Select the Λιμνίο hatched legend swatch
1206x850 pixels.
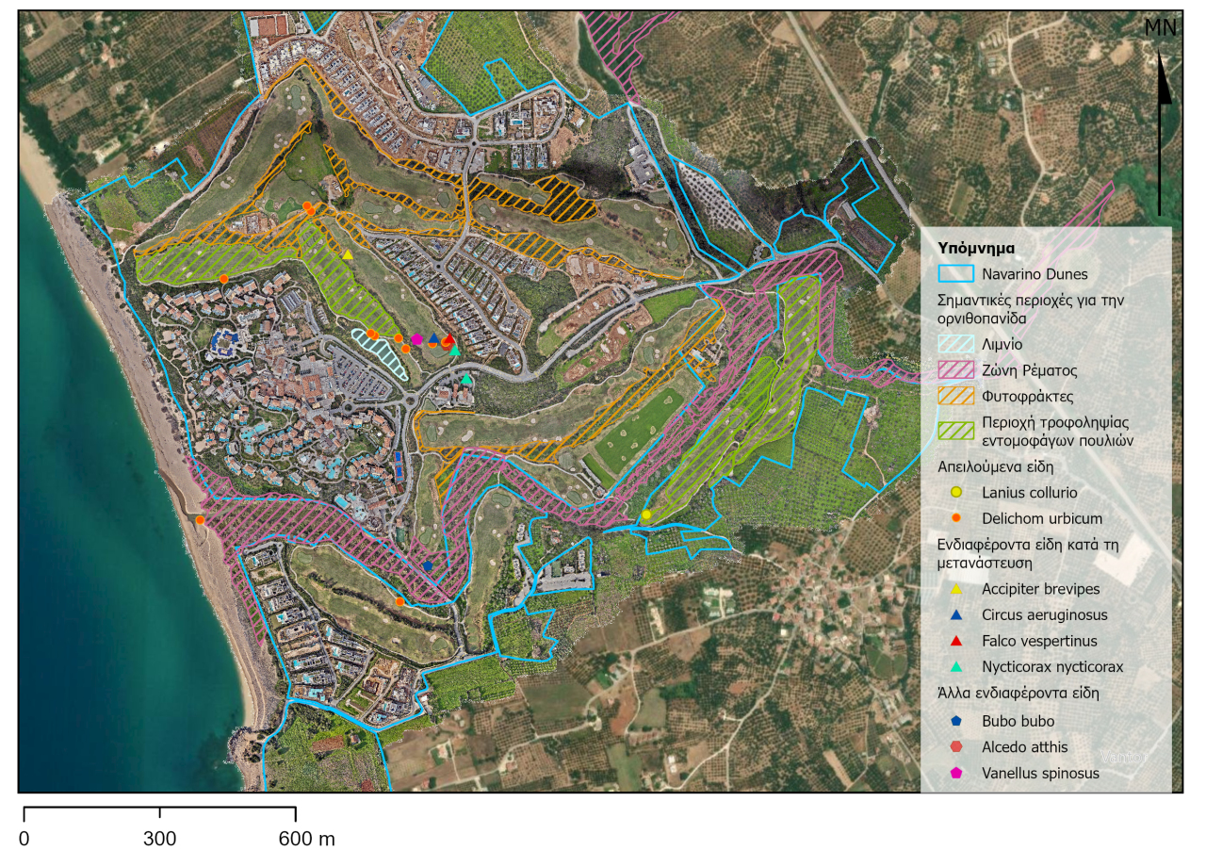956,346
